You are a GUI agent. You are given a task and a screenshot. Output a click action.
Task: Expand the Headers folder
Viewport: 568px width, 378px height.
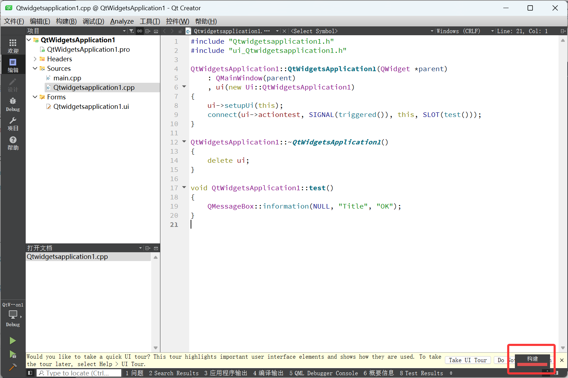[x=35, y=59]
